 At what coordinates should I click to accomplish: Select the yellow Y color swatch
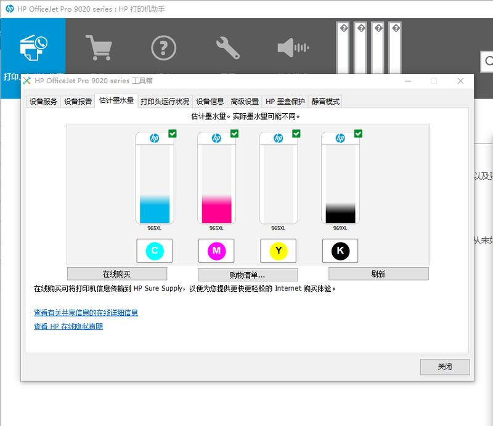tap(278, 251)
